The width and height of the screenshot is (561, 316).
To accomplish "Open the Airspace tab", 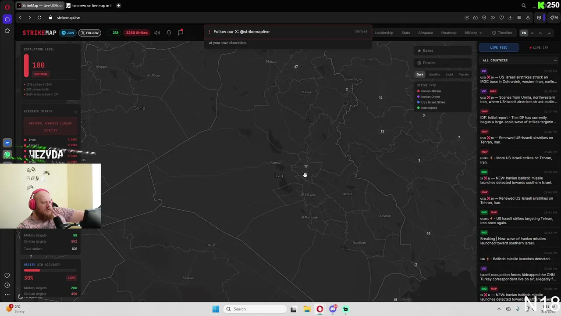I will (x=426, y=32).
